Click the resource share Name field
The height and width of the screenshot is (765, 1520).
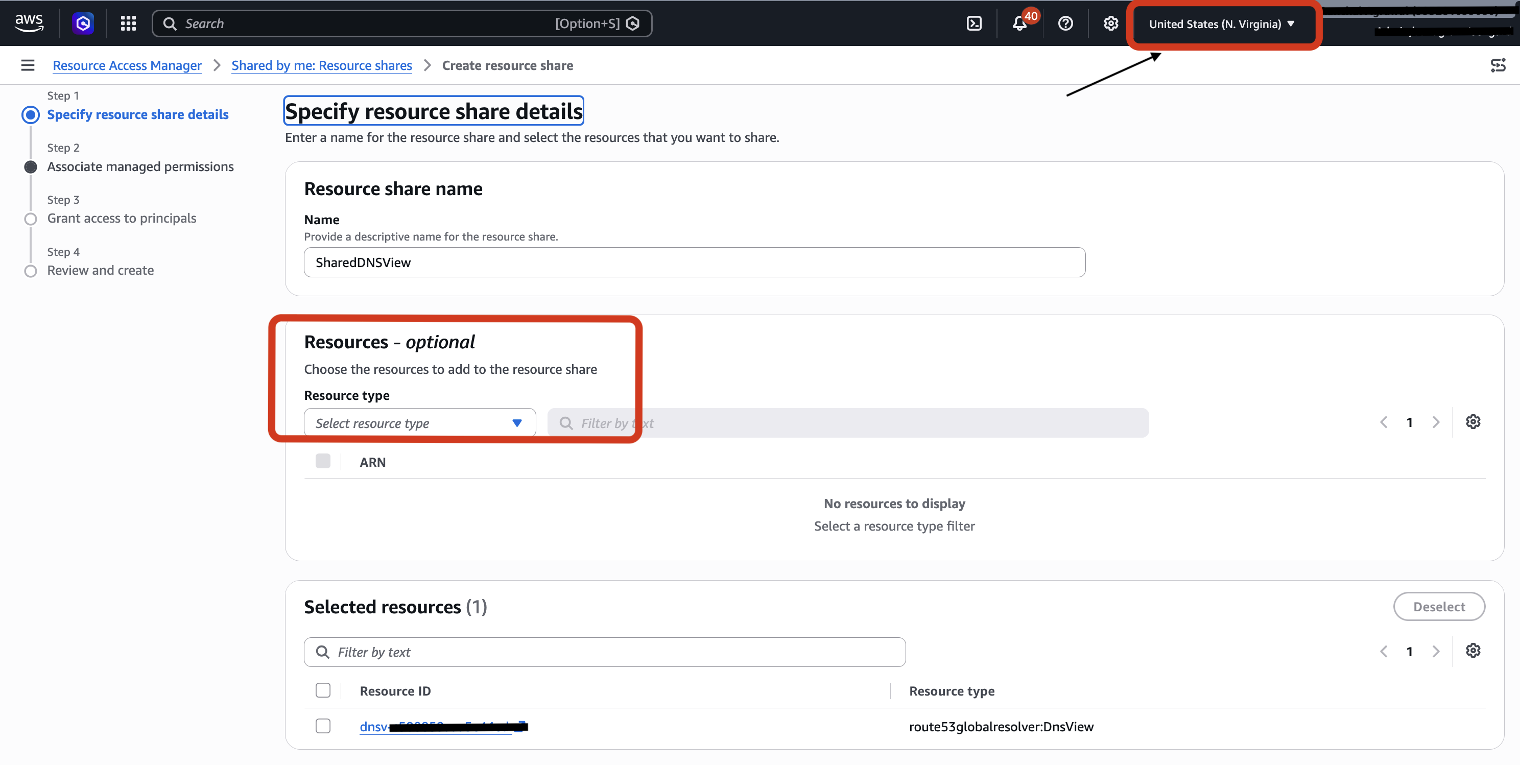(x=695, y=262)
